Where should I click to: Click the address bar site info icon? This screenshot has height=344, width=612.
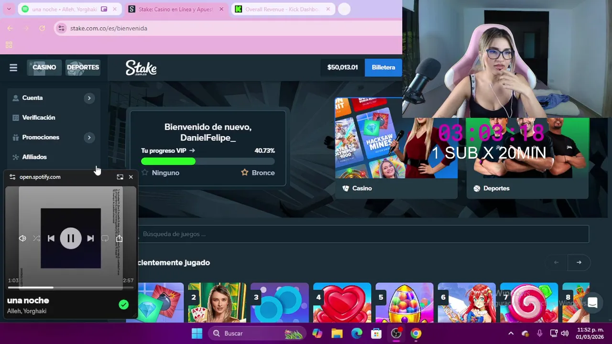pos(61,28)
